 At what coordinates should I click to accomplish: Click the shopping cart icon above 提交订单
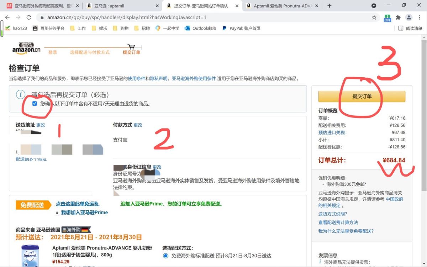(x=131, y=46)
